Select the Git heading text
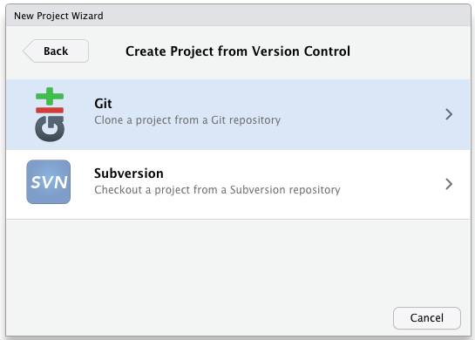The width and height of the screenshot is (475, 340). [103, 104]
